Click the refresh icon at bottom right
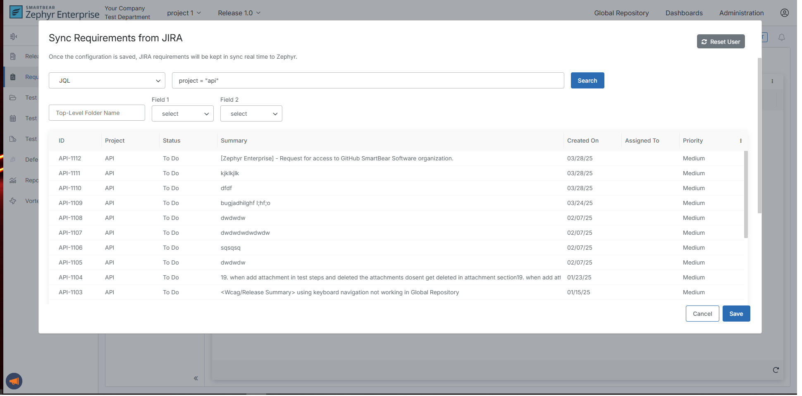The height and width of the screenshot is (396, 802). (x=776, y=370)
